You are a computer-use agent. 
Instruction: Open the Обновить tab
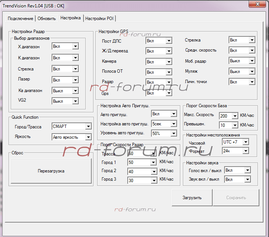[x=47, y=18]
